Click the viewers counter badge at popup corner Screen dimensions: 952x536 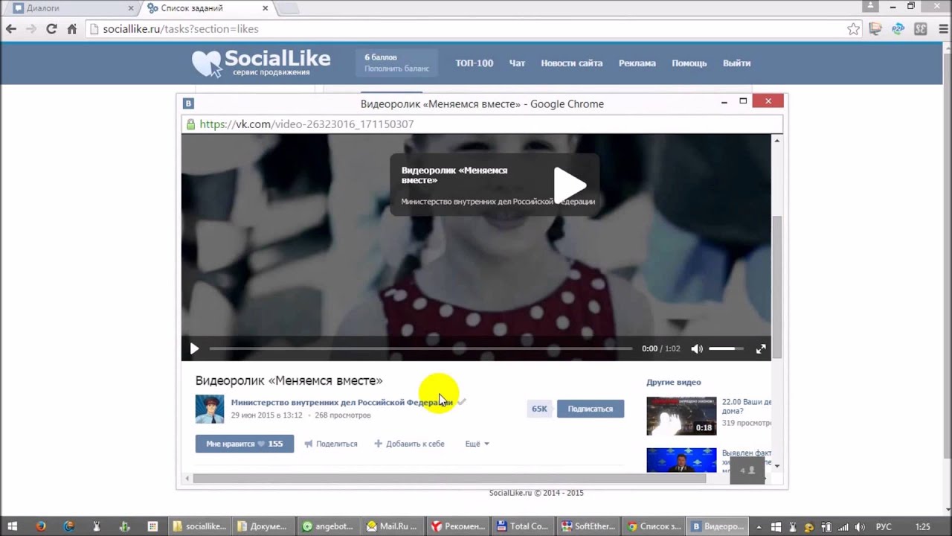[747, 470]
